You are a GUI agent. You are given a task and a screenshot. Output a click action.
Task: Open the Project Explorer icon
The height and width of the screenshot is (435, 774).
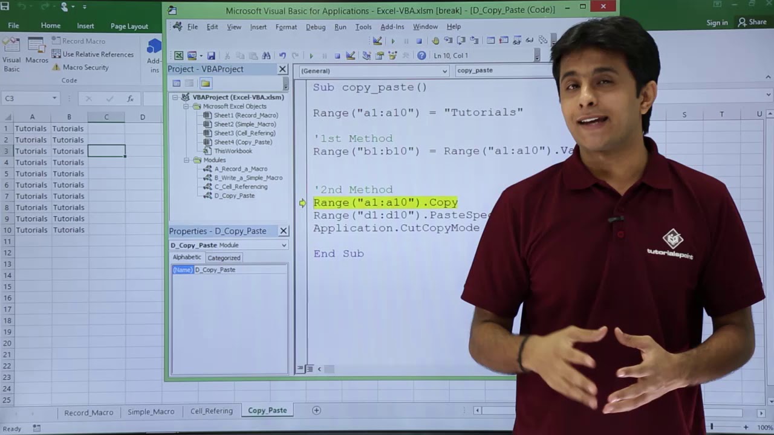click(366, 56)
